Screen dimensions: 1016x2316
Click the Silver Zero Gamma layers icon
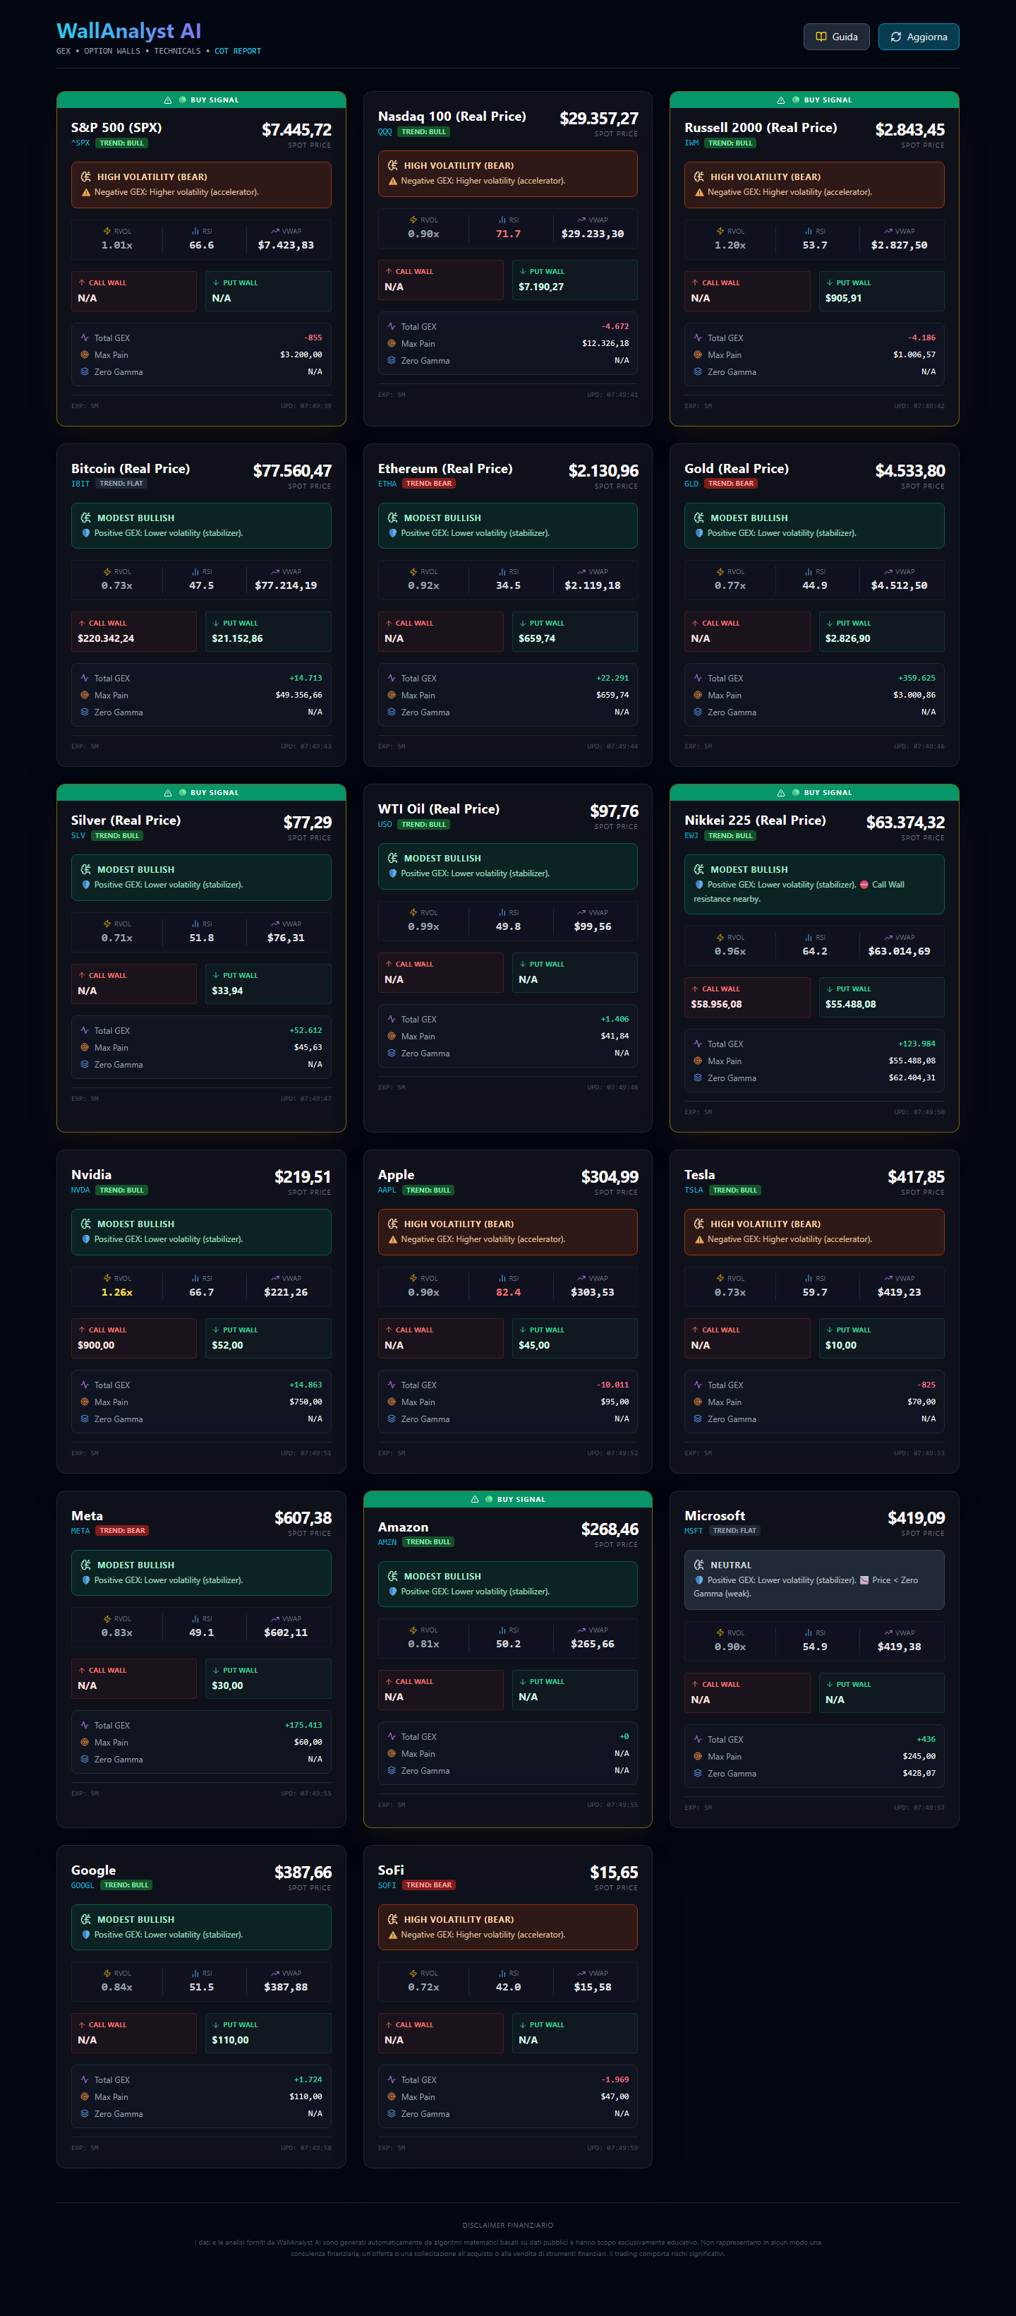tap(85, 1065)
